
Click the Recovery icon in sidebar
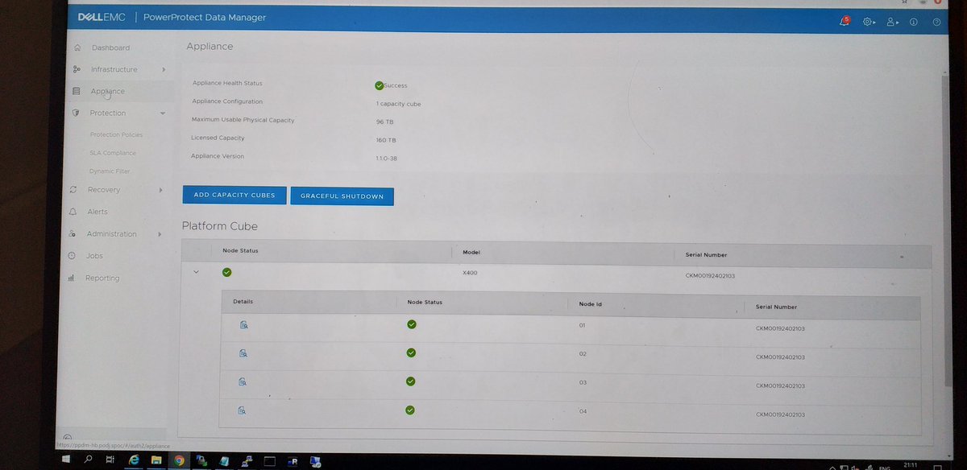pos(73,190)
